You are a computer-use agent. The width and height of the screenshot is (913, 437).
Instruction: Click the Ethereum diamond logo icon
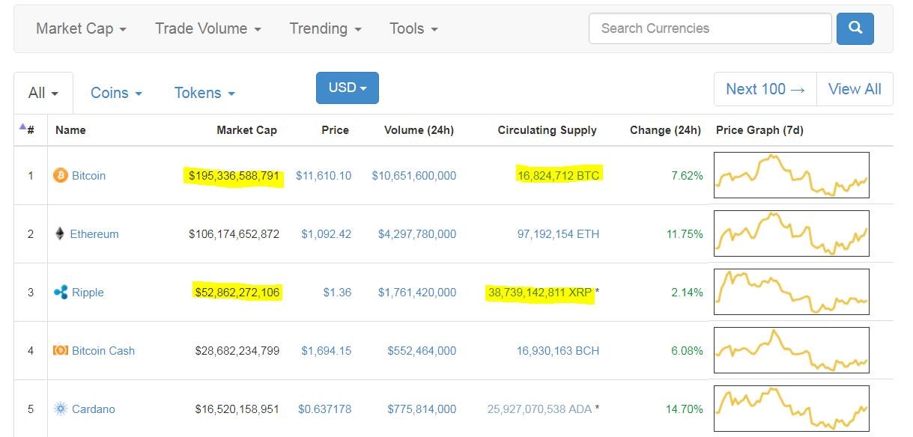(60, 234)
